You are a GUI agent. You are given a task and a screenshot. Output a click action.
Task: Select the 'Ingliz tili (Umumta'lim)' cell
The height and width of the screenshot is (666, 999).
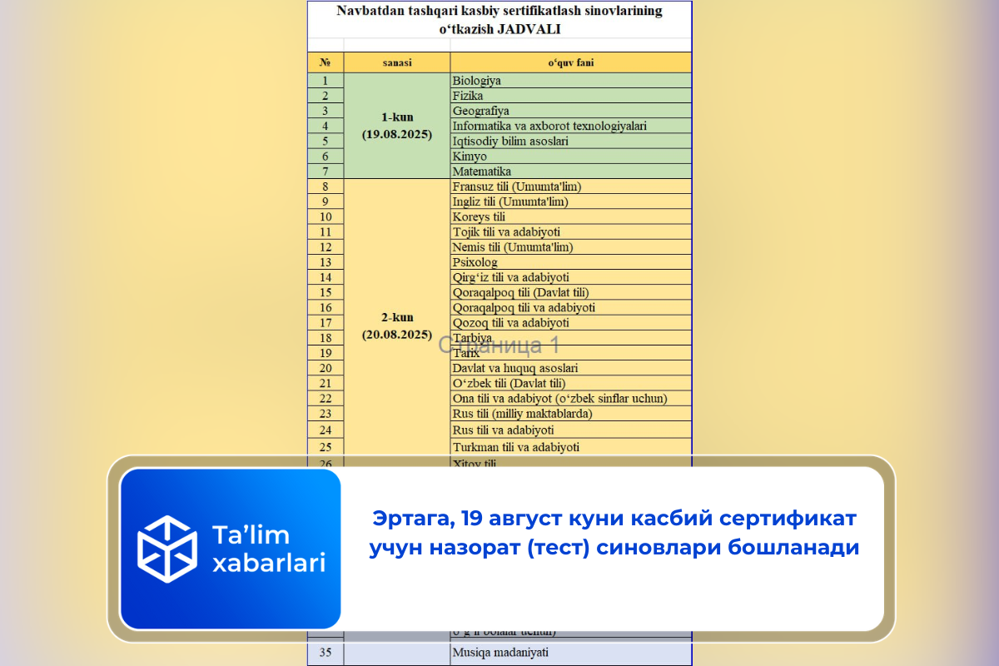571,201
